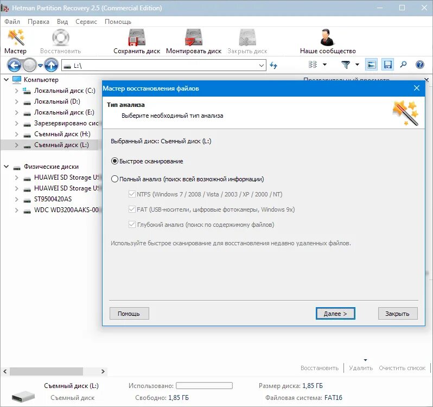Open Наше сообщество person icon
This screenshot has height=407, width=433.
[x=328, y=37]
